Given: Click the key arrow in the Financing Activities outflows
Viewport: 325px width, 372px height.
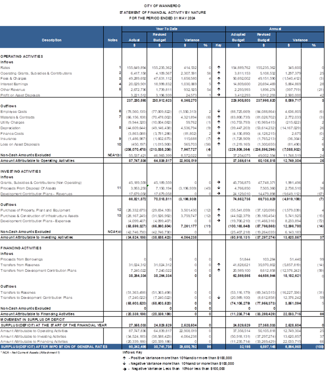Looking at the screenshot, I should click(x=218, y=296).
